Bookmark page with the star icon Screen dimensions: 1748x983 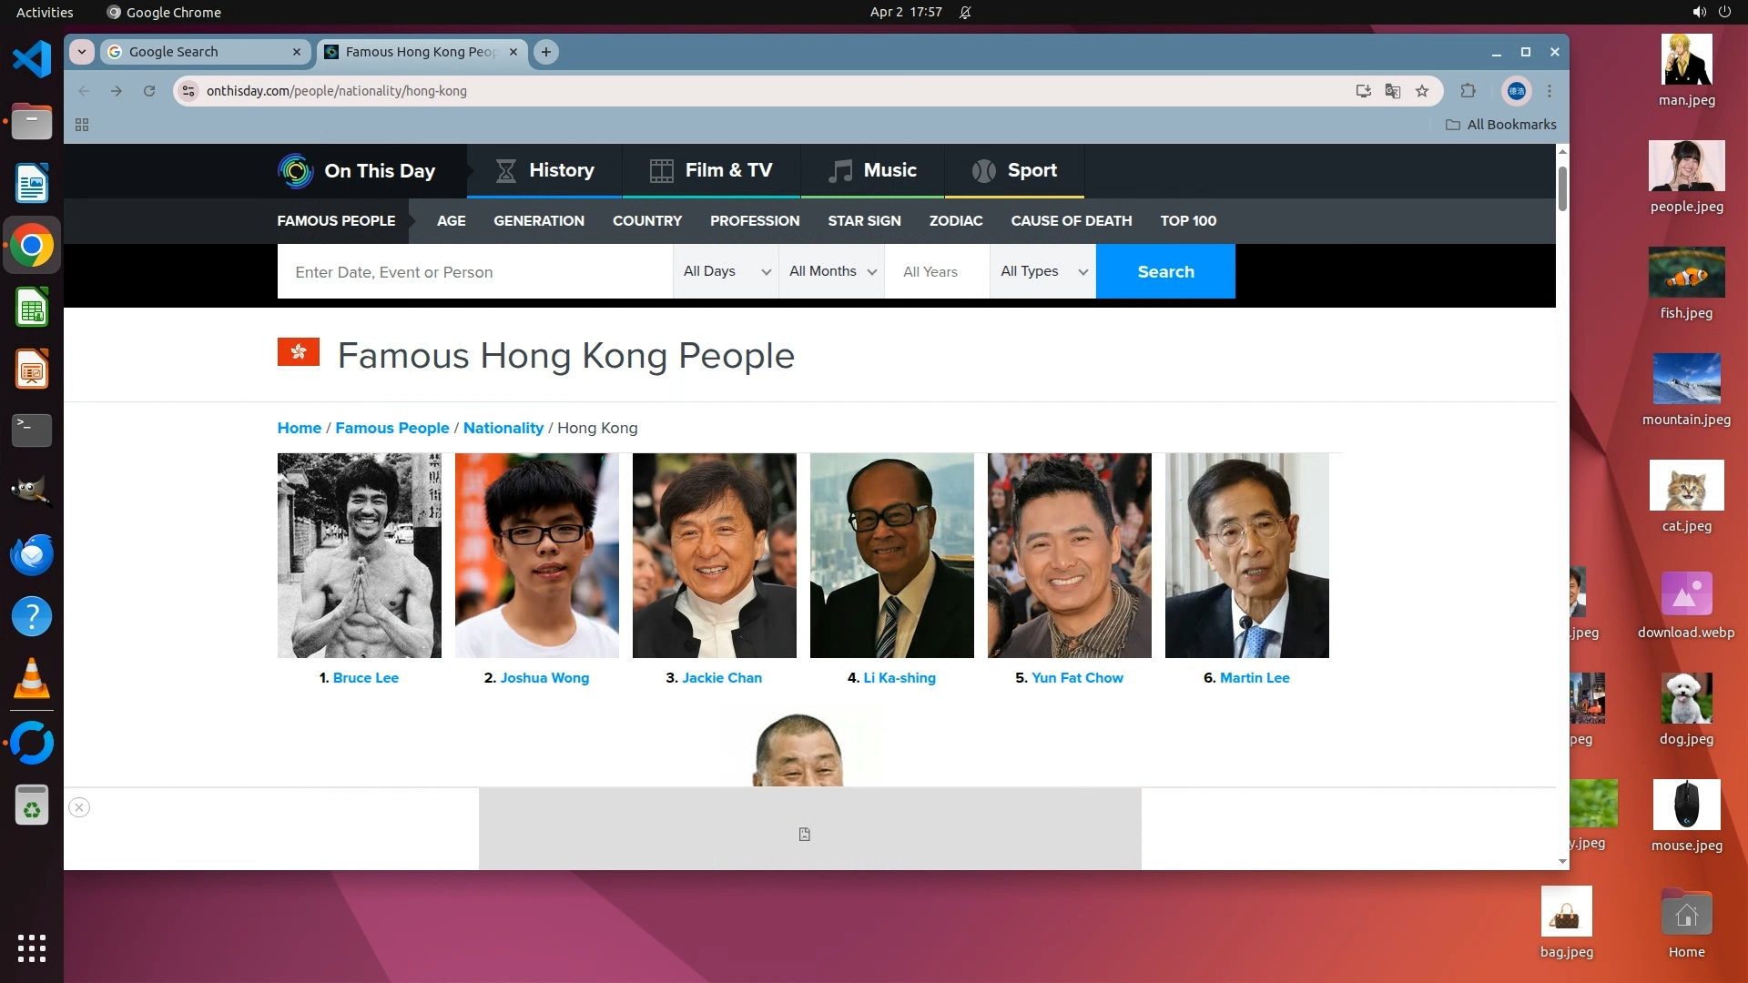(x=1422, y=91)
